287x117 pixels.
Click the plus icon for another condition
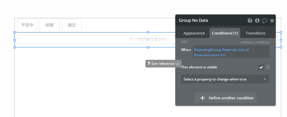click(x=202, y=98)
